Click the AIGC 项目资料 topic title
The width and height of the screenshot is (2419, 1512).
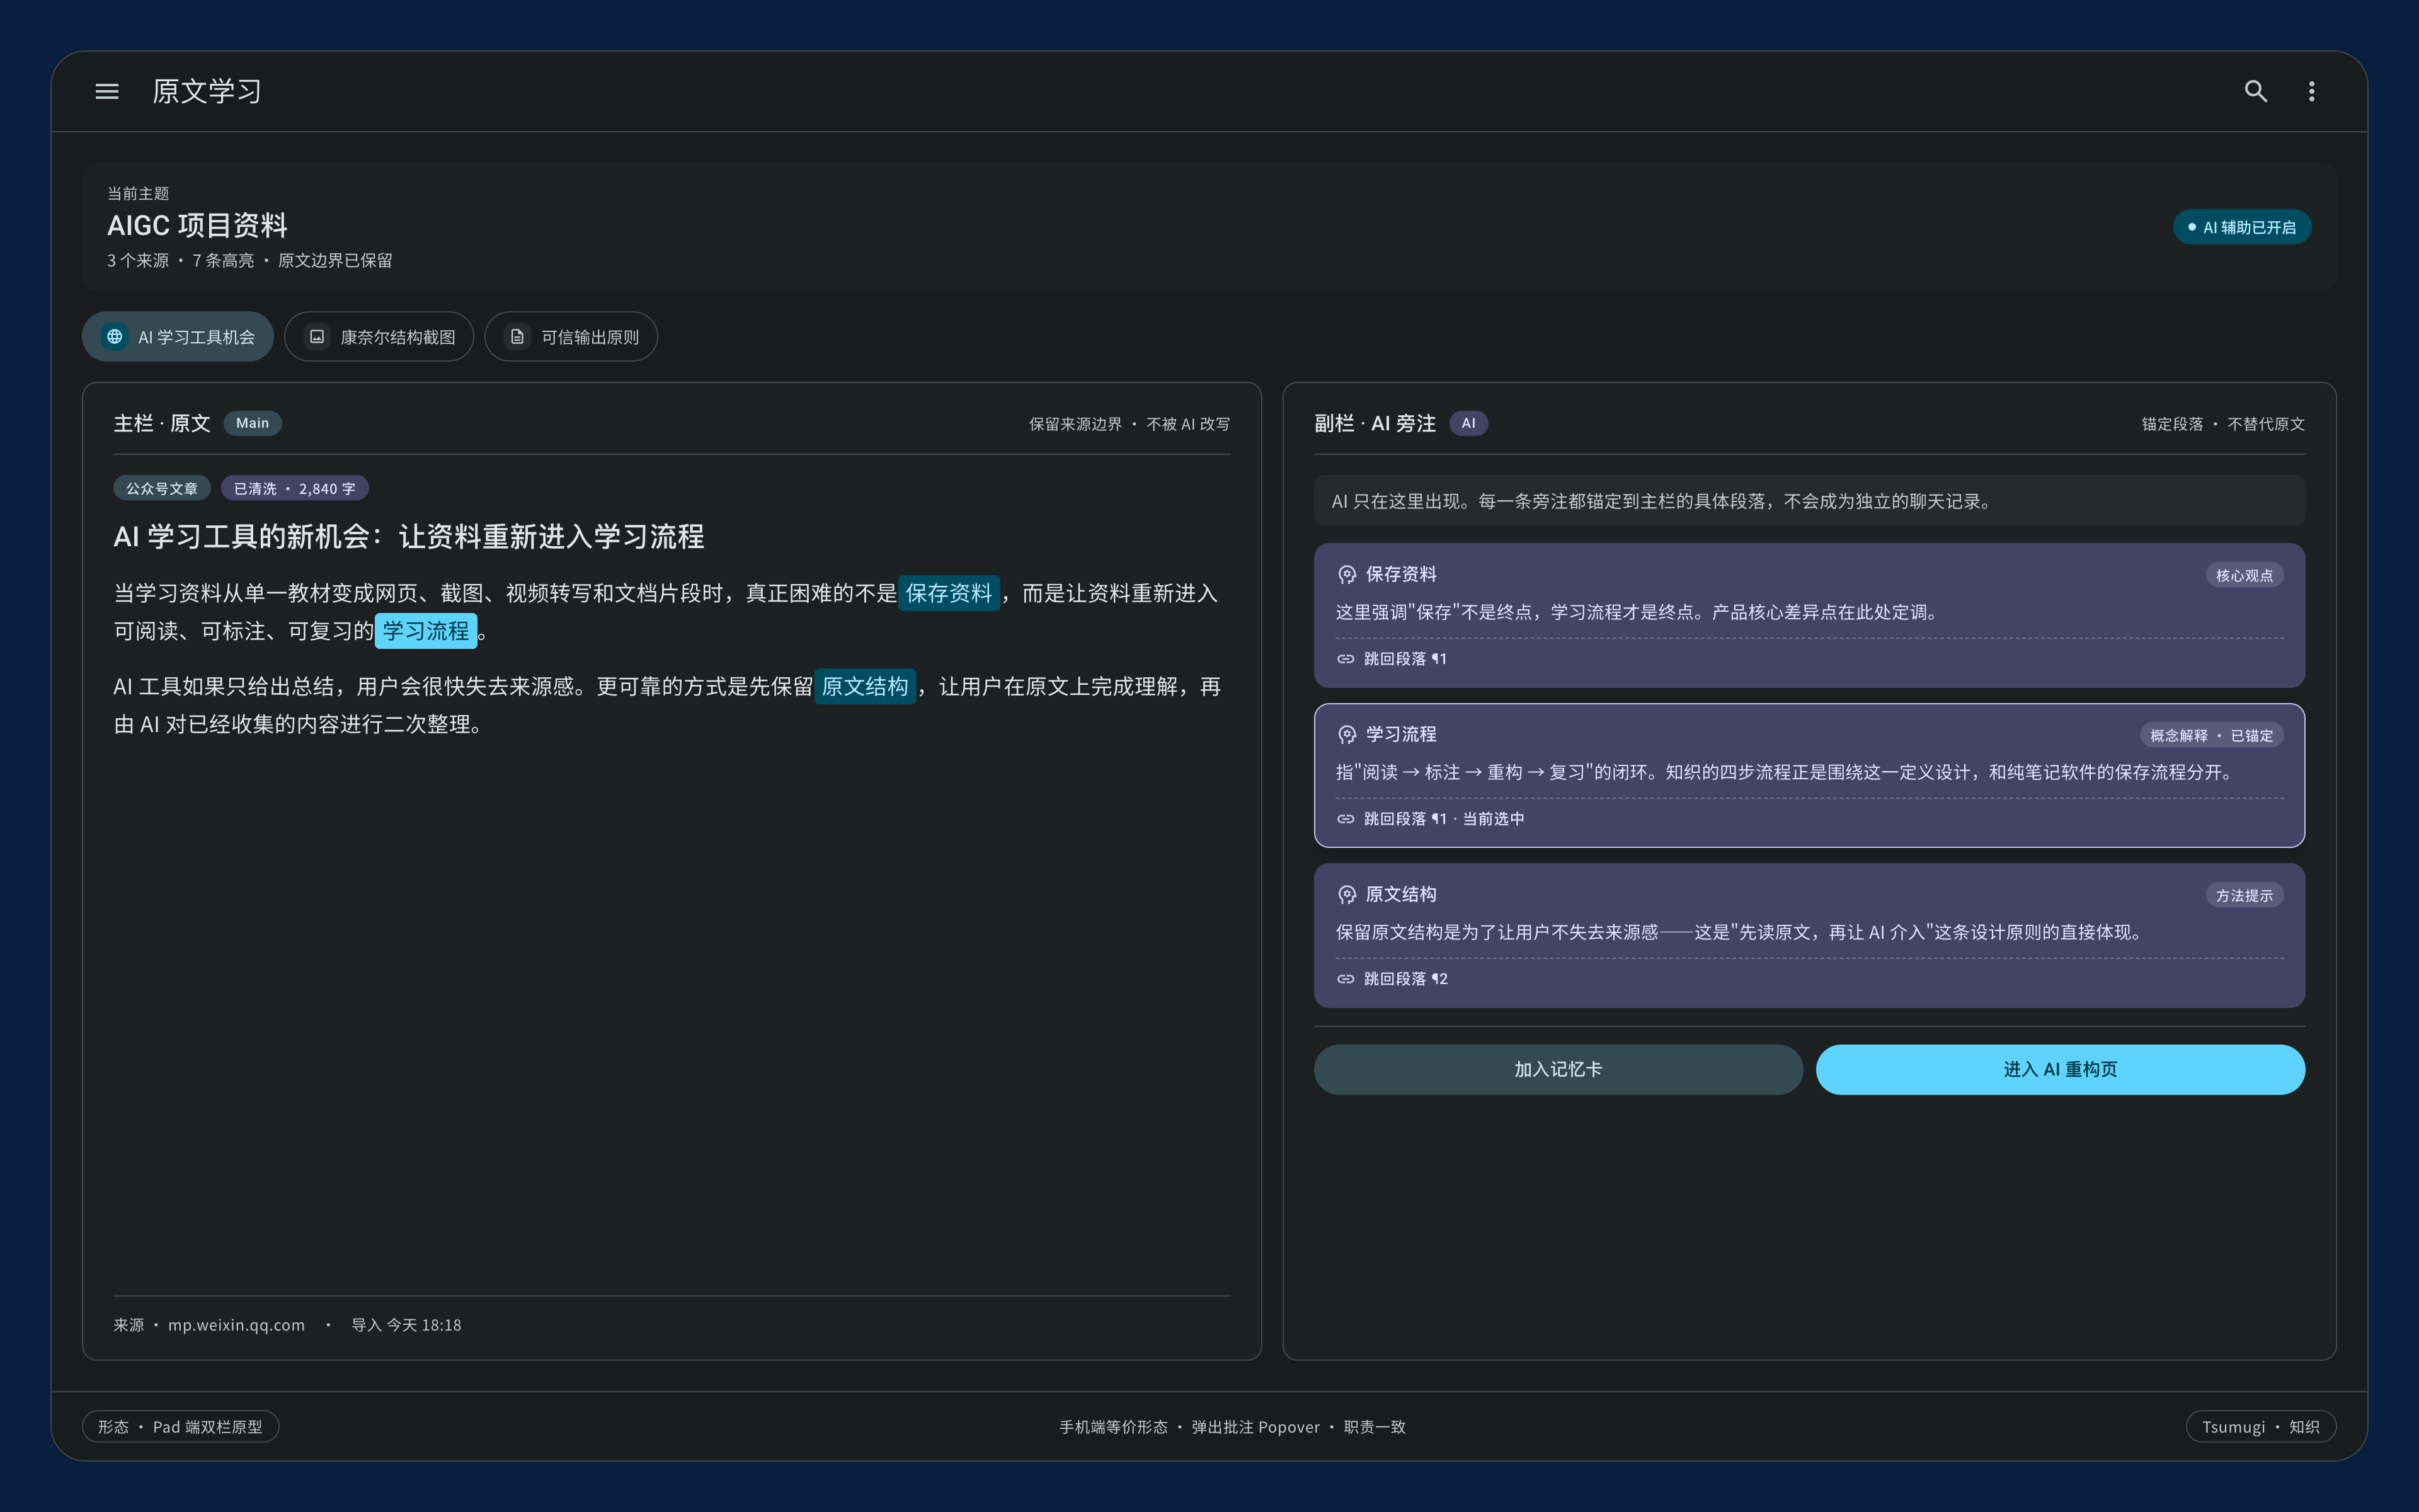point(197,225)
